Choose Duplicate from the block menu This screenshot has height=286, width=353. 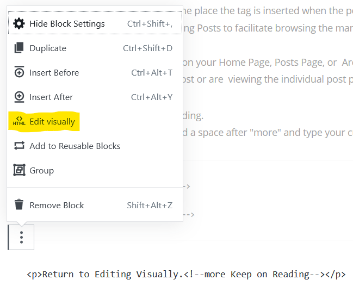click(48, 48)
